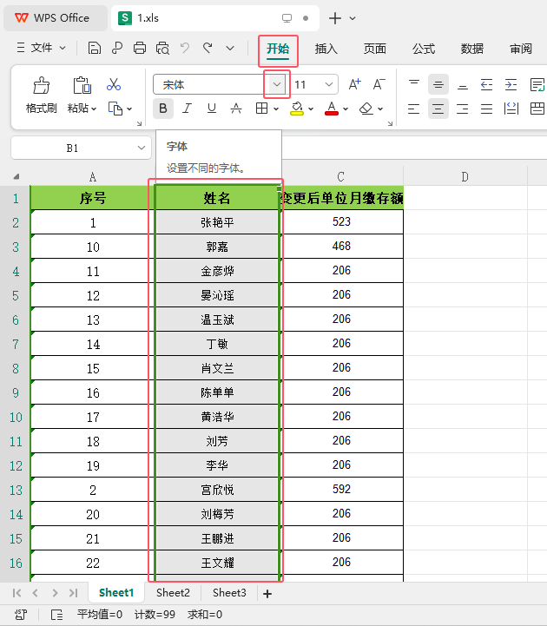Toggle Align Right
The height and width of the screenshot is (626, 547).
point(463,109)
